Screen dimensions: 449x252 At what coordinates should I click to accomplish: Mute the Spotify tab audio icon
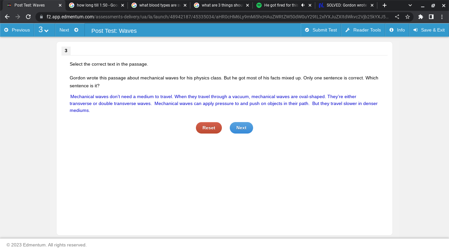pyautogui.click(x=303, y=5)
